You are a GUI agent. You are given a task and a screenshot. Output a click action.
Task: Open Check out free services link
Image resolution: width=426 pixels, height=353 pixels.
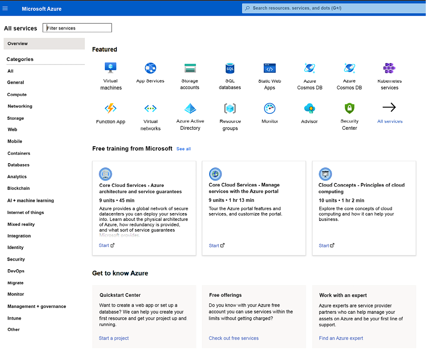(x=234, y=338)
